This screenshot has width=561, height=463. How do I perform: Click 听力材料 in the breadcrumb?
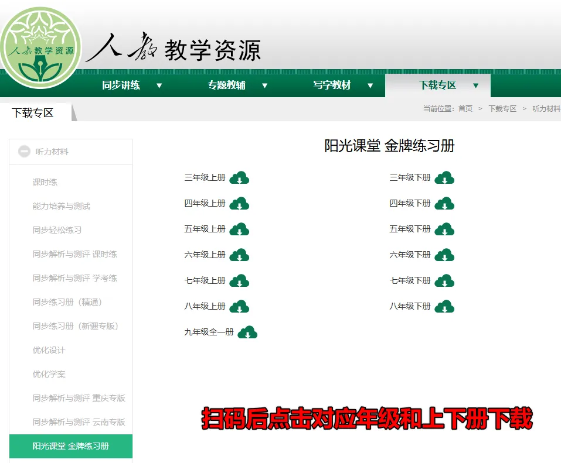[x=546, y=109]
